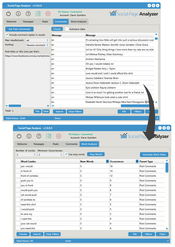Click File button in bottom window
Image resolution: width=175 pixels, height=247 pixels.
(135, 234)
